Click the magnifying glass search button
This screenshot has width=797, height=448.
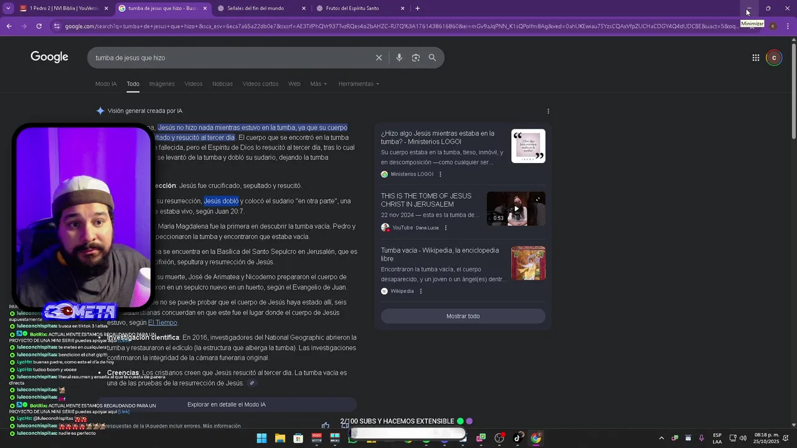click(x=432, y=58)
